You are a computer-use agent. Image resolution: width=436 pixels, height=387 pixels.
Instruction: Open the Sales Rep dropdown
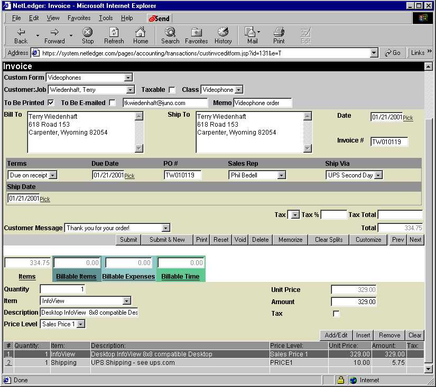coord(281,175)
